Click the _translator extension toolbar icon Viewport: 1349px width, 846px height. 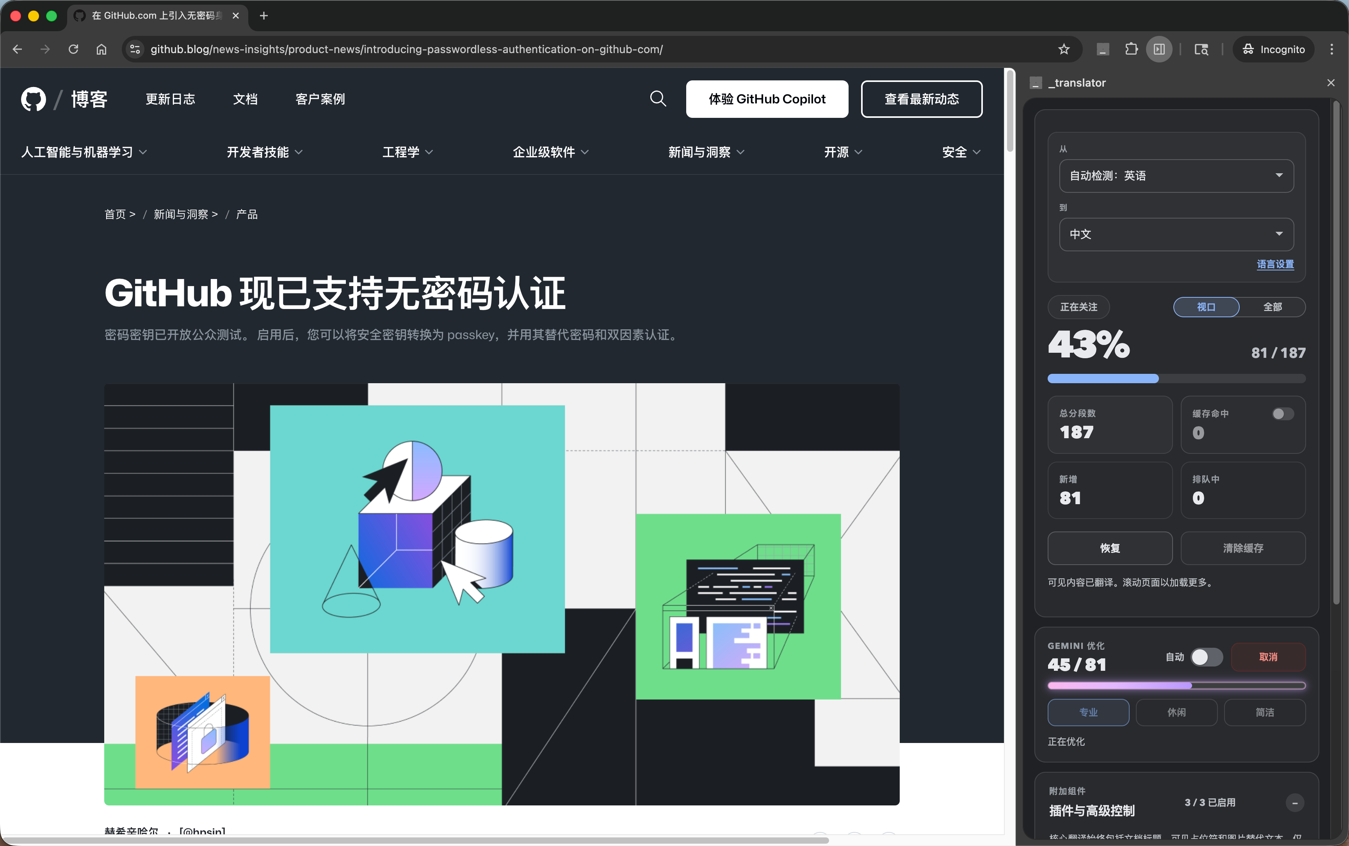1103,49
